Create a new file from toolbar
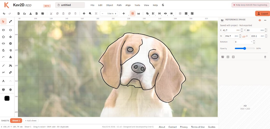Image resolution: width=270 pixels, height=129 pixels. pos(19,13)
